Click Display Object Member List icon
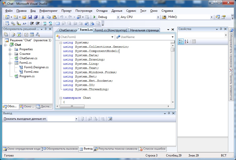Screen dimensions: 236x160 [7, 23]
